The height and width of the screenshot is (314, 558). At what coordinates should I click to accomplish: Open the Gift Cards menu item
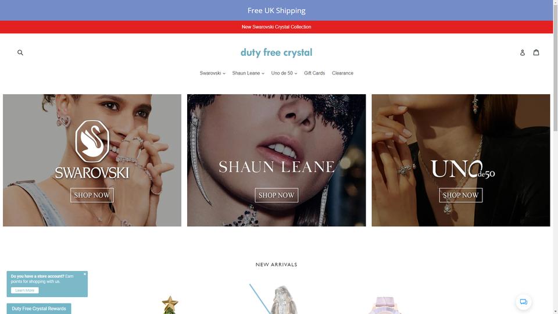(x=314, y=73)
